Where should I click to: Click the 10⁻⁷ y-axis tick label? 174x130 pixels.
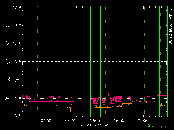click(17, 80)
